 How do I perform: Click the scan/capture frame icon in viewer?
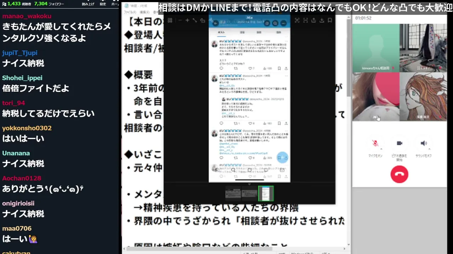297,20
